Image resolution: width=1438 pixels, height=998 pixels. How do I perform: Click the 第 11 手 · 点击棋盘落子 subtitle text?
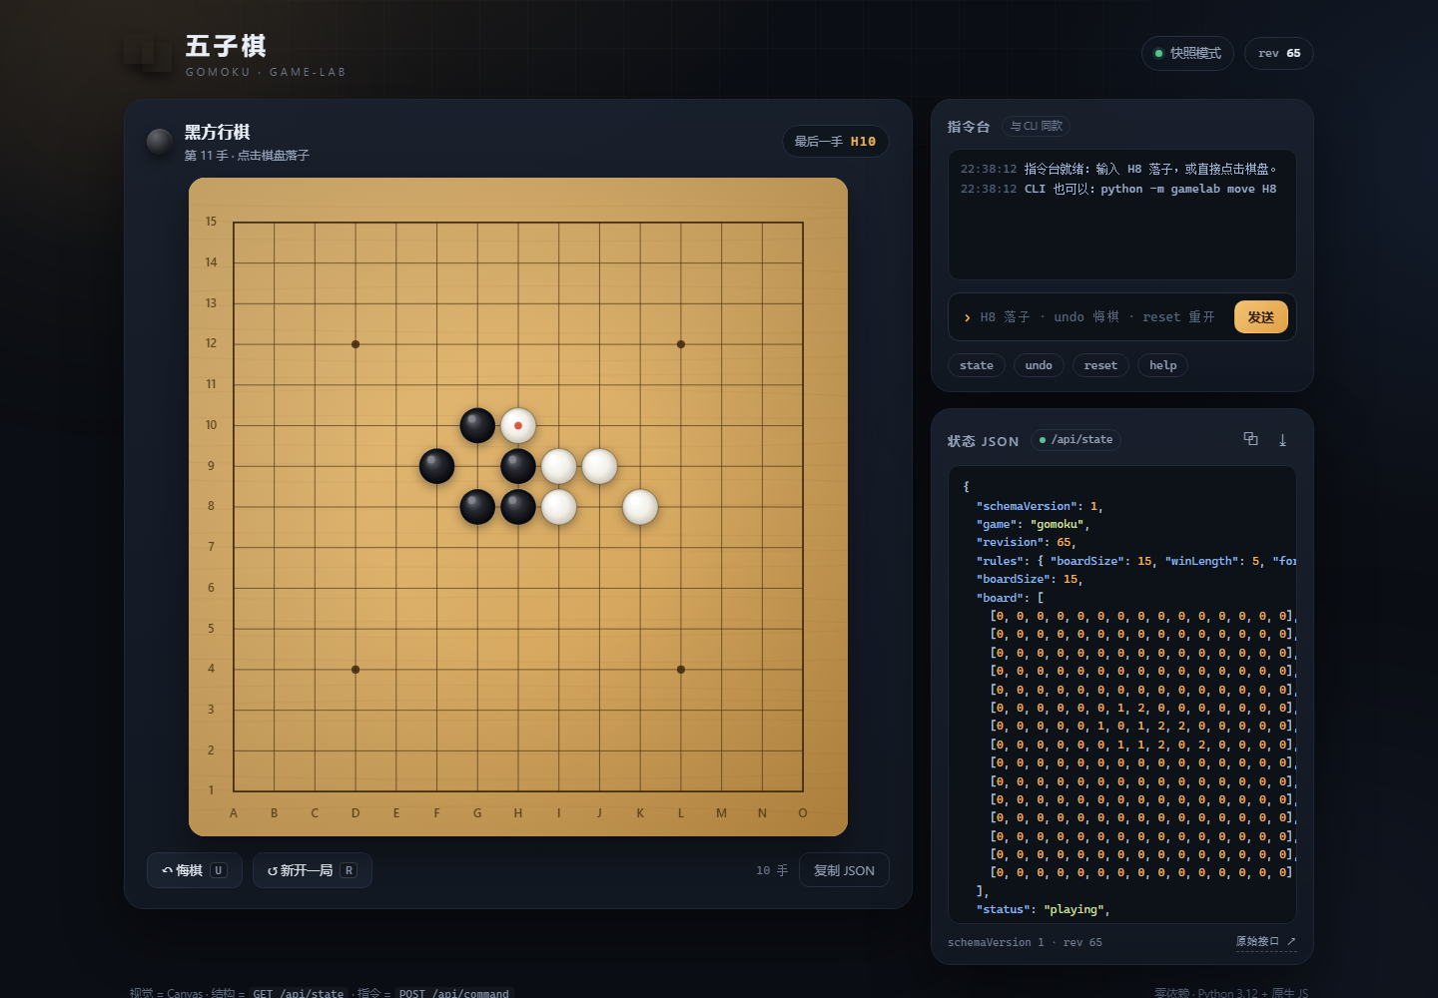tap(247, 156)
